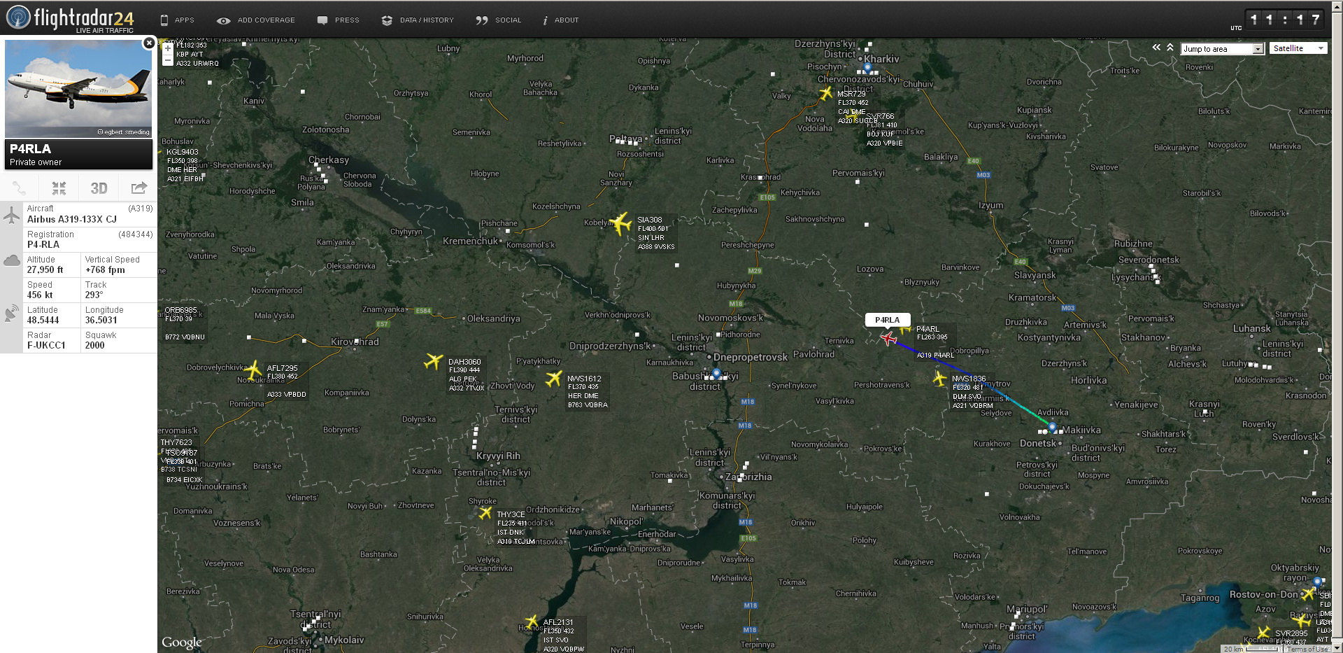Collapse top bar with double up chevron

click(x=1170, y=48)
